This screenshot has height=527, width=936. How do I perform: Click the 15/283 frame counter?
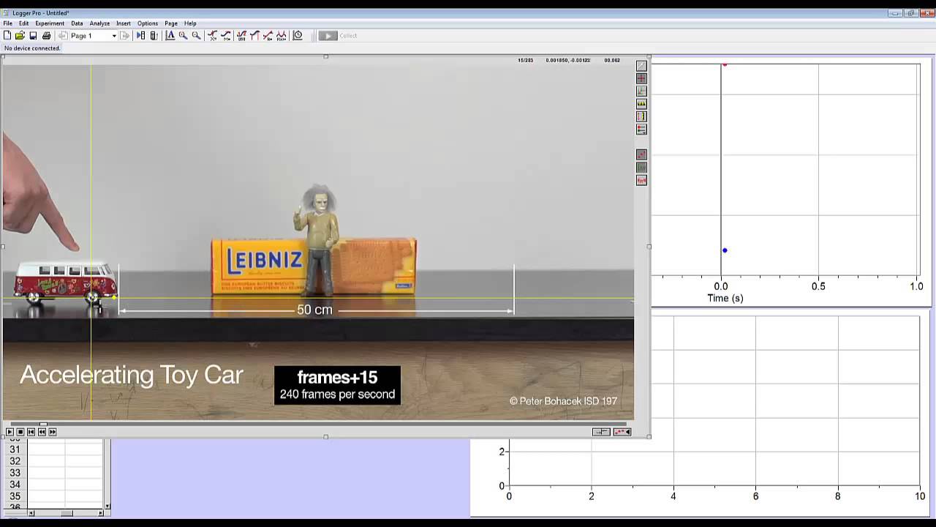click(526, 60)
